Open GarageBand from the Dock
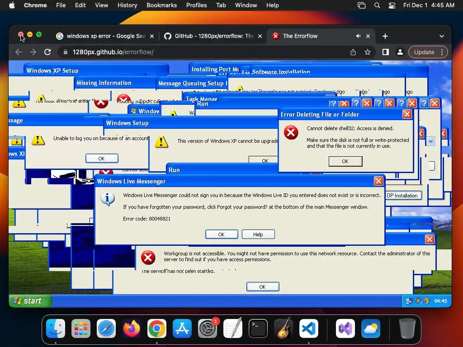463x347 pixels. [283, 328]
